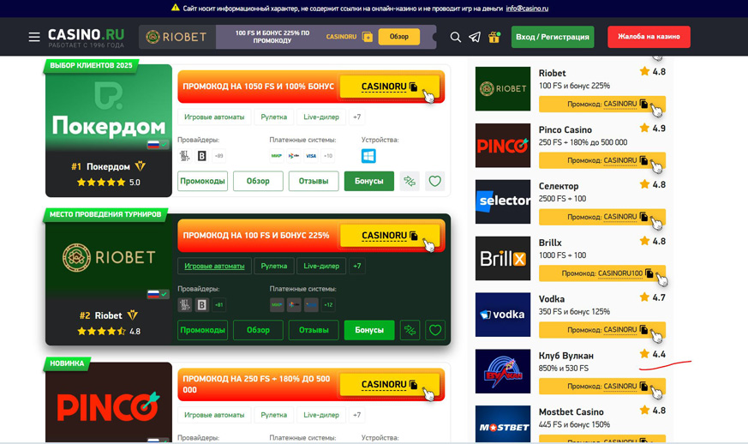The height and width of the screenshot is (444, 748).
Task: Copy Riobet 225% promo code CASINORU
Action: [x=389, y=236]
